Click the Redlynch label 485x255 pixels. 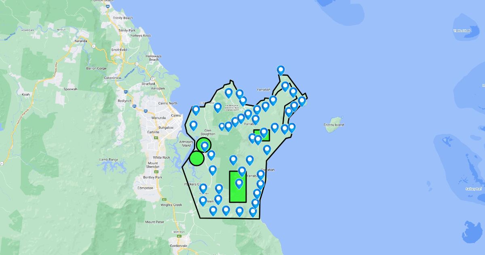coord(124,101)
